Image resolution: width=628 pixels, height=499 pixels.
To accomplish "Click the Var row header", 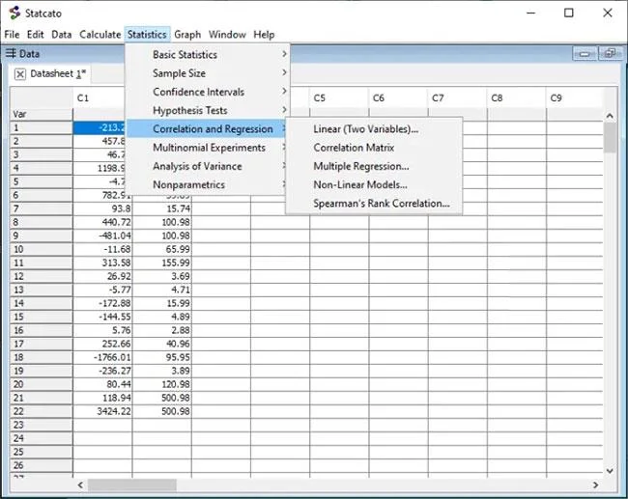I will pos(42,115).
